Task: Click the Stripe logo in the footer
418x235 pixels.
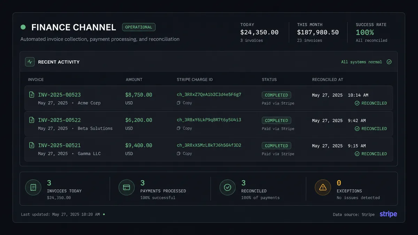Action: click(388, 214)
